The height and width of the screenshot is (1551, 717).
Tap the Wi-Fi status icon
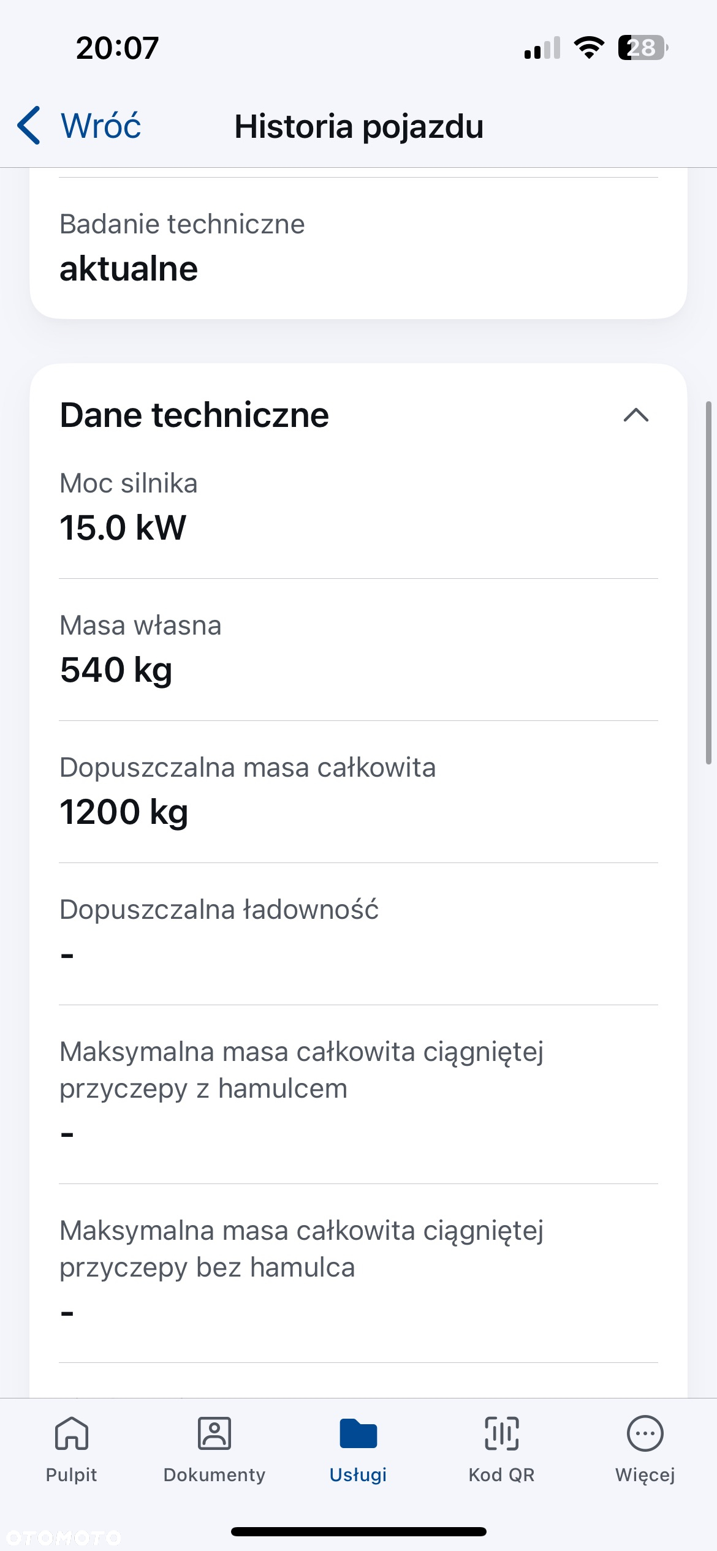click(x=589, y=48)
